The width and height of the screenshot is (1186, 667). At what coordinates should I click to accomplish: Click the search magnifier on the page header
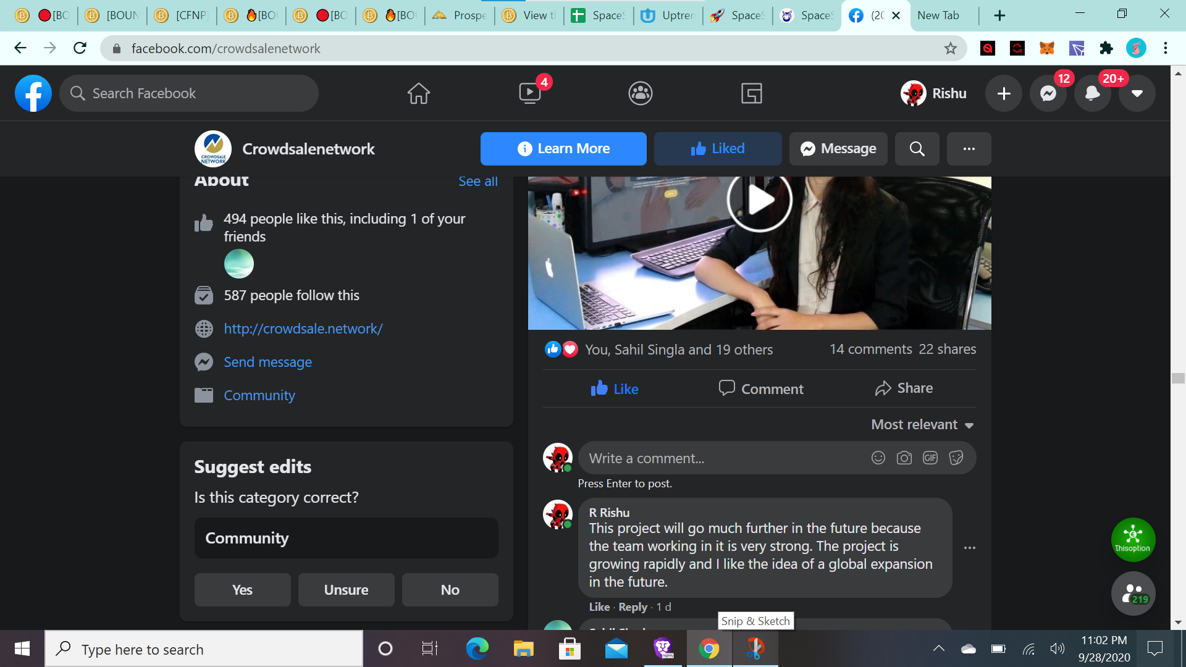[917, 149]
